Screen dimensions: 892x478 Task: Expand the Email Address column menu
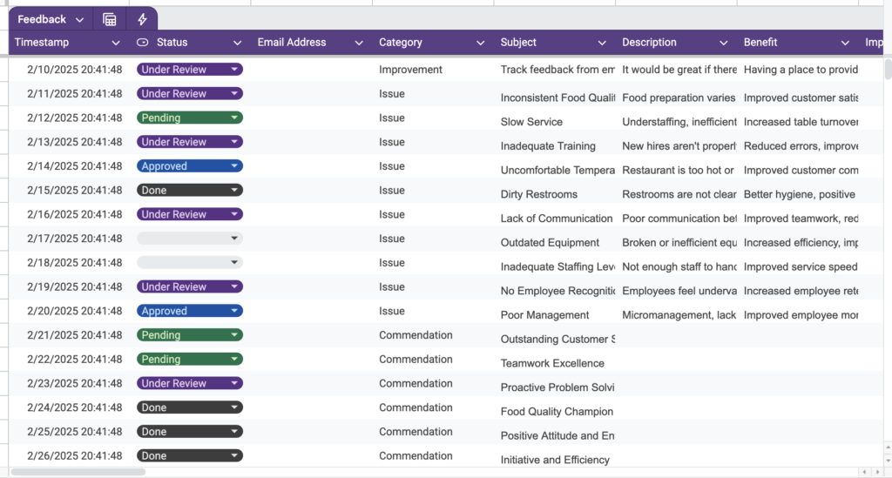pos(359,43)
